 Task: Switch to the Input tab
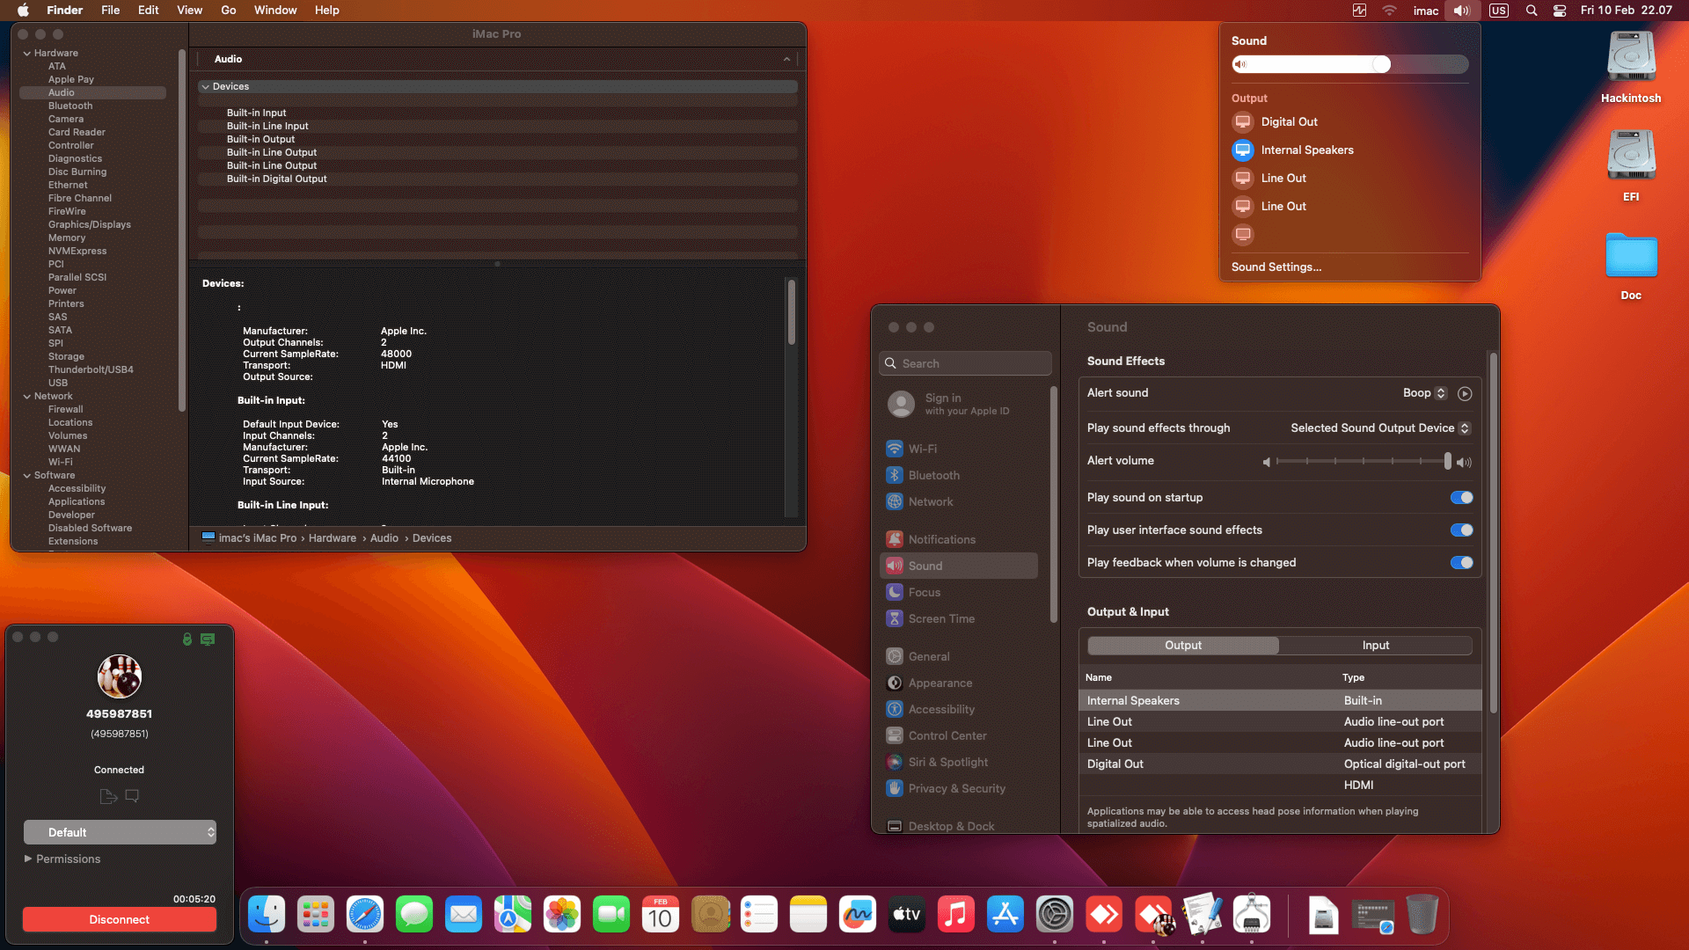click(x=1375, y=646)
